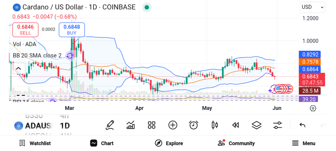Create an alert with the alarm clock icon
The image size is (336, 151).
194,125
